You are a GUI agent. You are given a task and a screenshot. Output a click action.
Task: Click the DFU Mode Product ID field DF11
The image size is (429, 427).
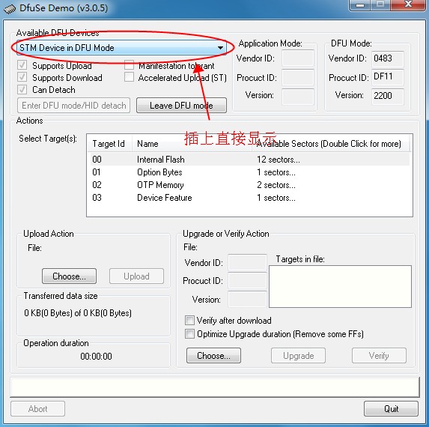(x=387, y=76)
